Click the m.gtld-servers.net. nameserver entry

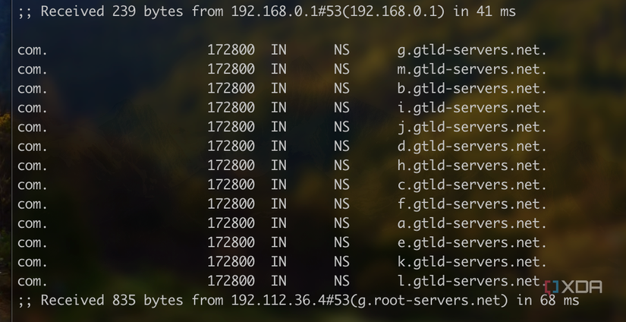pos(471,70)
